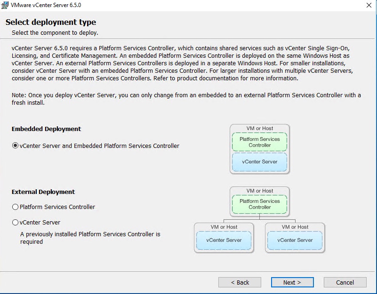Choose the Platform Services Controller deployment option

pos(15,207)
